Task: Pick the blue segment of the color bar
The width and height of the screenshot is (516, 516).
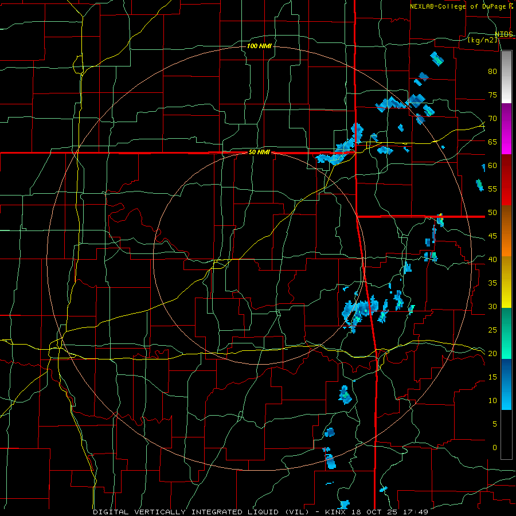Action: point(506,384)
